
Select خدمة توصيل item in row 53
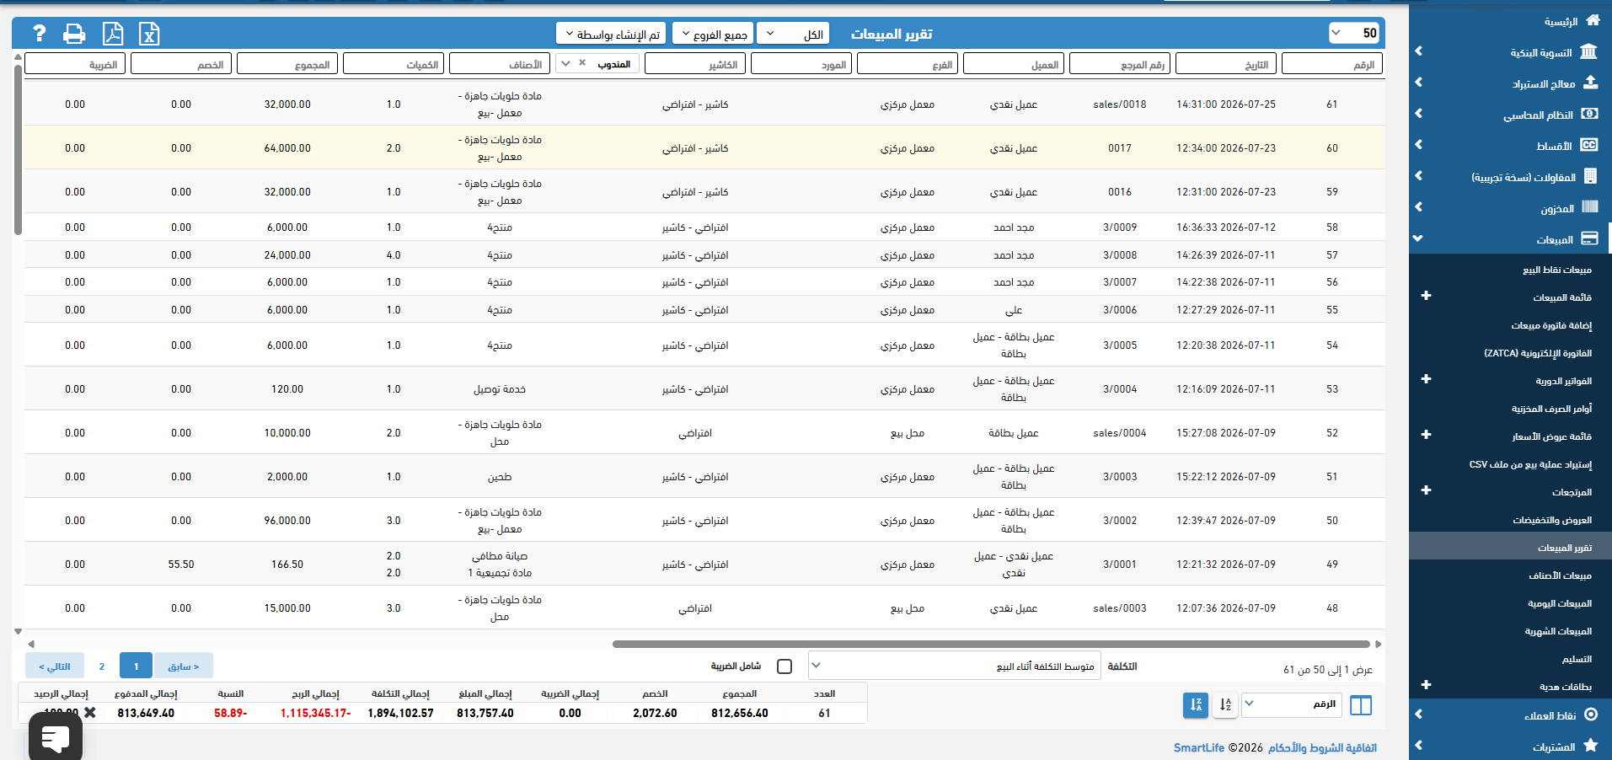point(500,389)
